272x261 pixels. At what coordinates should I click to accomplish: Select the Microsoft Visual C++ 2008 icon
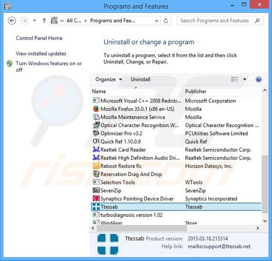coord(96,101)
